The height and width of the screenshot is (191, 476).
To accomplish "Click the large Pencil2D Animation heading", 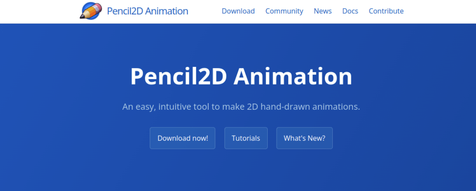I will point(241,76).
